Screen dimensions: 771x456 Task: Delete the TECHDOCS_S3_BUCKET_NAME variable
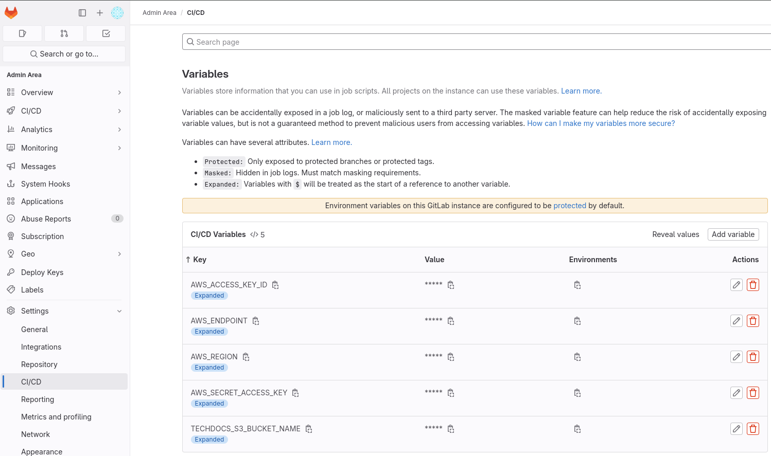click(753, 429)
